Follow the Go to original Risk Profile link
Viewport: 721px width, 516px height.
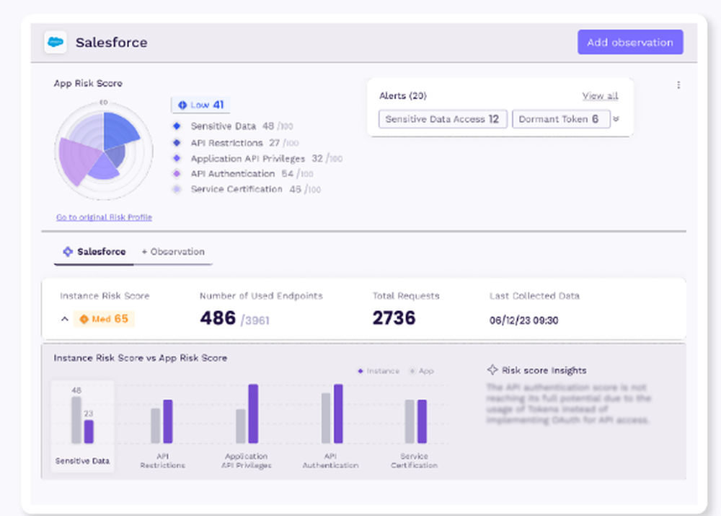point(104,217)
